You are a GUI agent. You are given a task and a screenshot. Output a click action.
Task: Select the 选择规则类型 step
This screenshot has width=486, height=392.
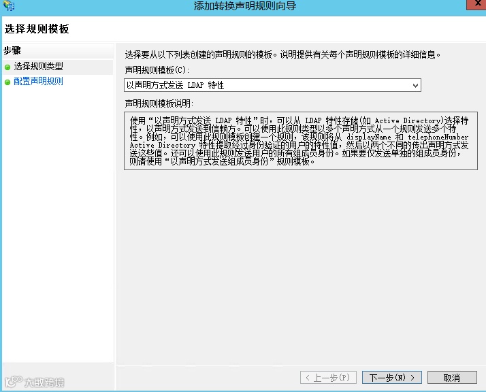pos(38,66)
